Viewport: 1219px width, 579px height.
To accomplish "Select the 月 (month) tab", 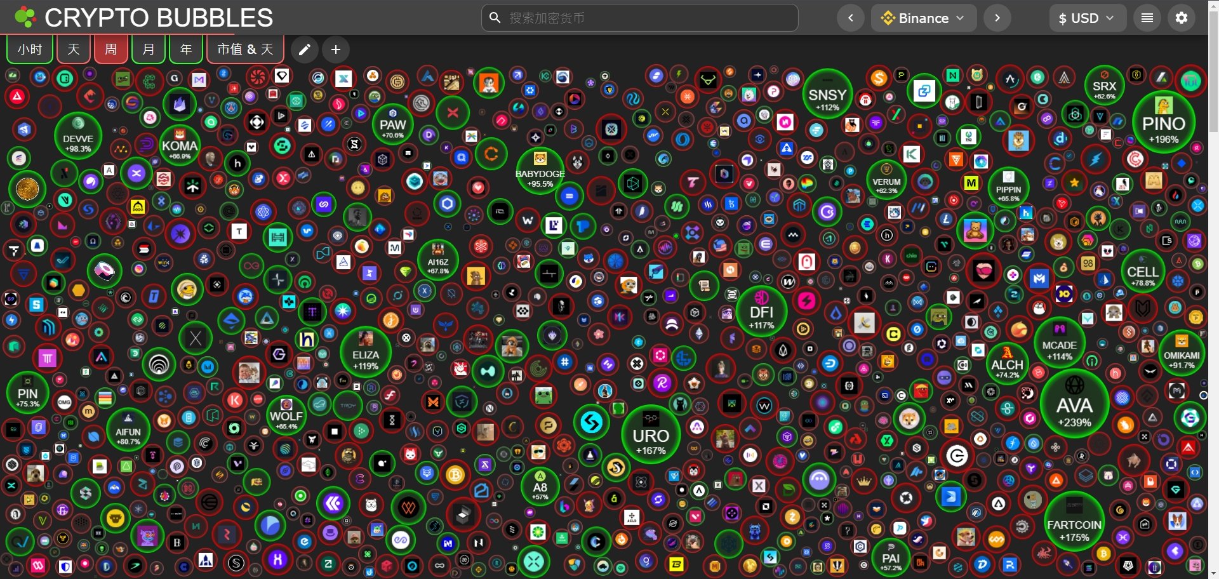I will pyautogui.click(x=149, y=50).
